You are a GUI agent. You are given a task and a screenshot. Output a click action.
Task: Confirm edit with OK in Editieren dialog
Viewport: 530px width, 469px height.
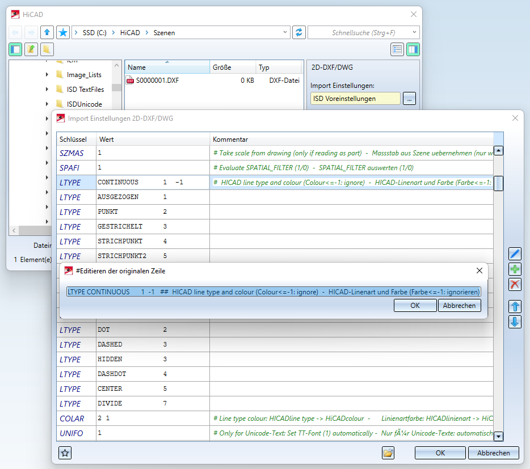click(415, 306)
